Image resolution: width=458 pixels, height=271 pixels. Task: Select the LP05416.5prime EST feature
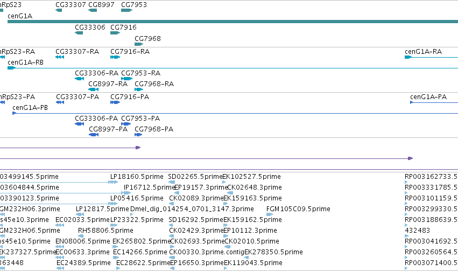[113, 204]
